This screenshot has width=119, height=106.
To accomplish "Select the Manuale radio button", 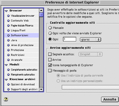I will pos(50,28).
